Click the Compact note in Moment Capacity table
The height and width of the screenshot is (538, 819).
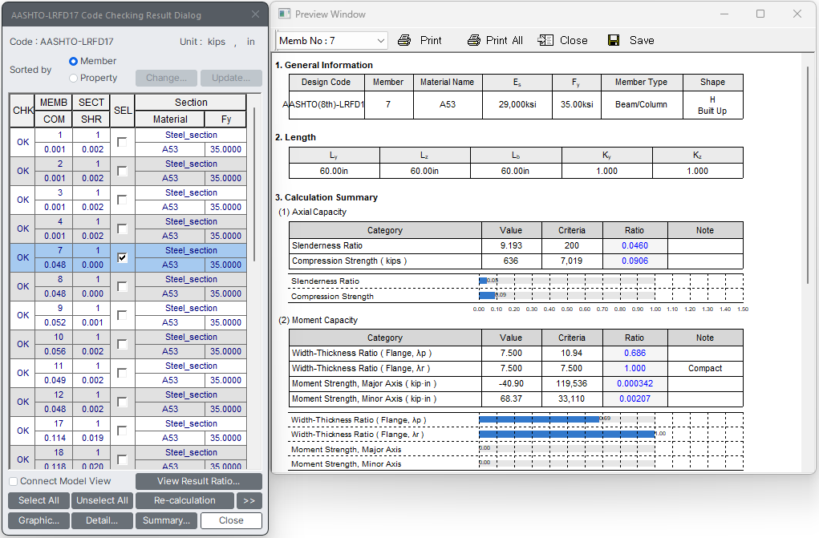[705, 368]
